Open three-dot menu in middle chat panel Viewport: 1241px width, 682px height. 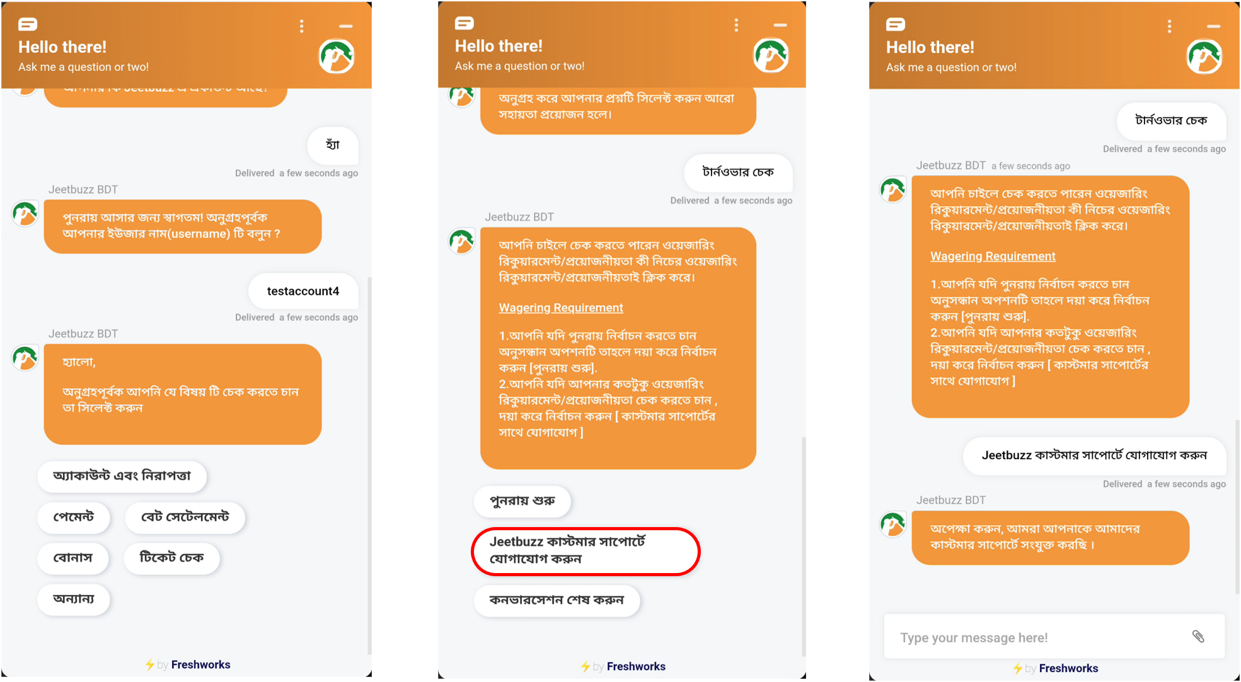[x=736, y=25]
